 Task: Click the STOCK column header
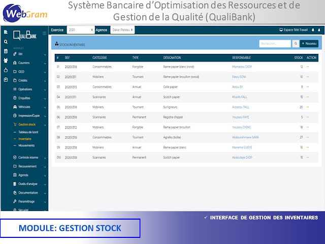click(299, 57)
